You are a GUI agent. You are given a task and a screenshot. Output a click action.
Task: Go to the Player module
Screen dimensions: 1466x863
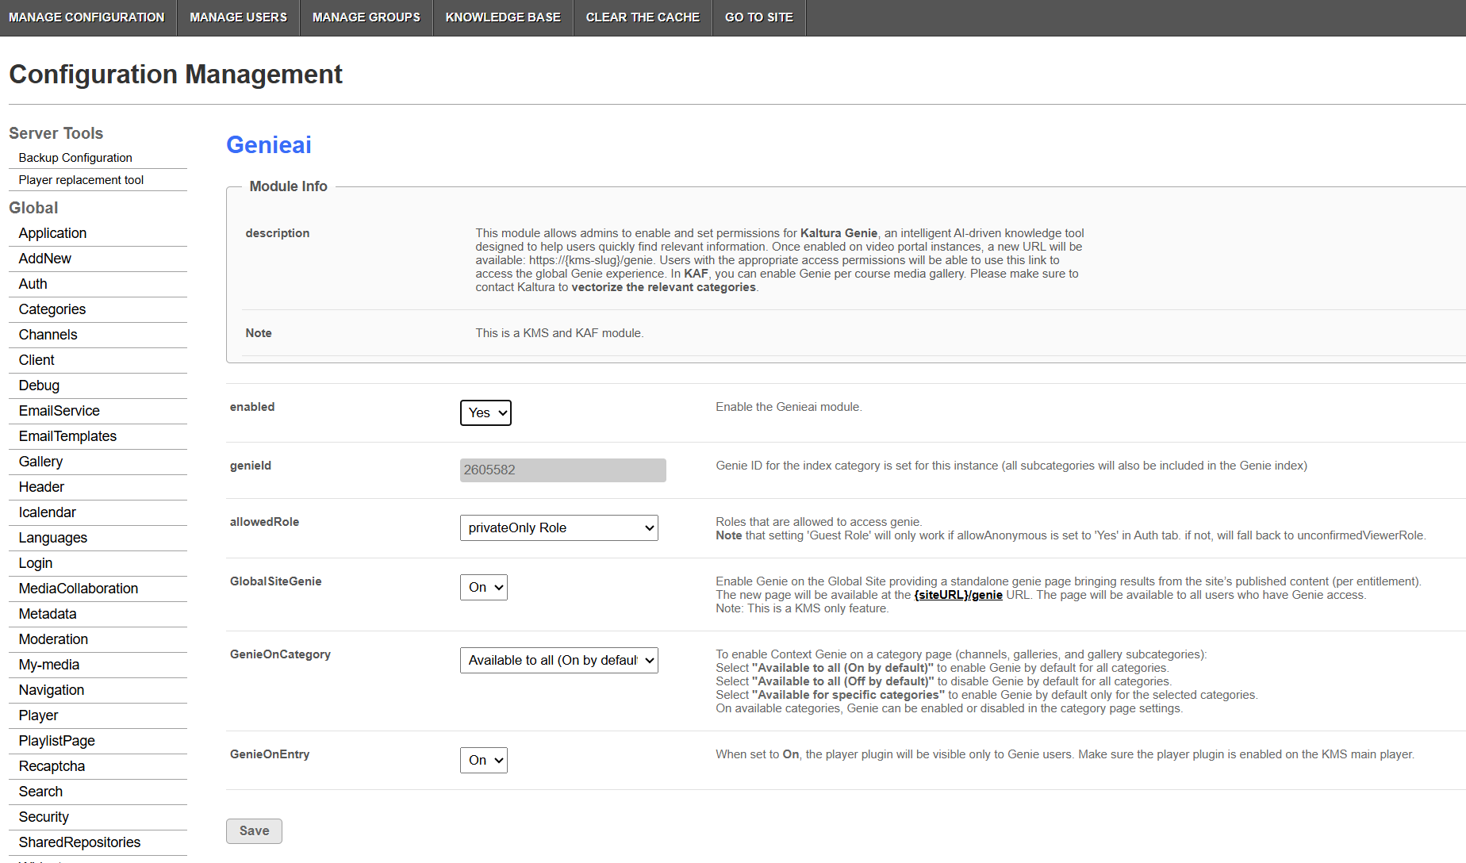click(39, 715)
